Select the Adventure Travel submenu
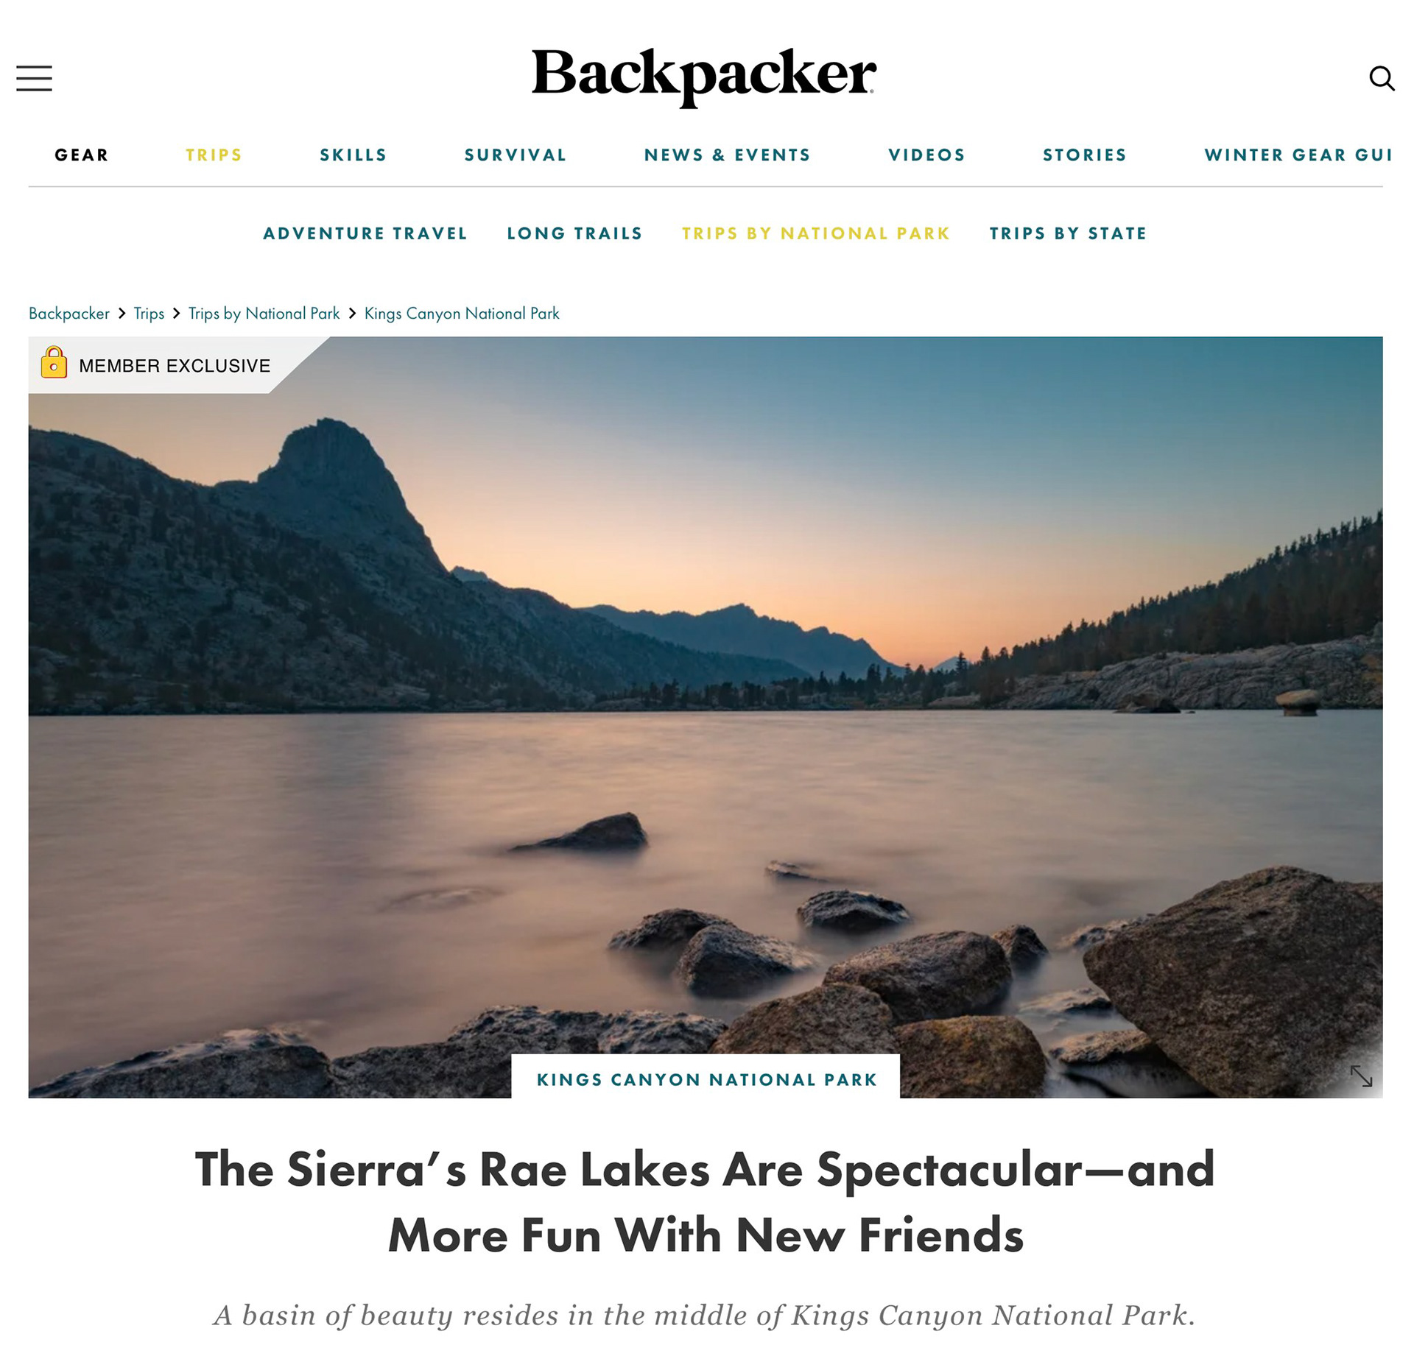The image size is (1414, 1345). (x=365, y=233)
